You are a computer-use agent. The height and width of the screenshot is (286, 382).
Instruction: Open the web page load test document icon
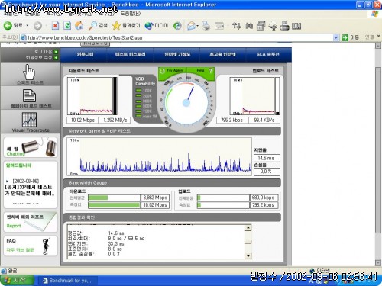[30, 95]
